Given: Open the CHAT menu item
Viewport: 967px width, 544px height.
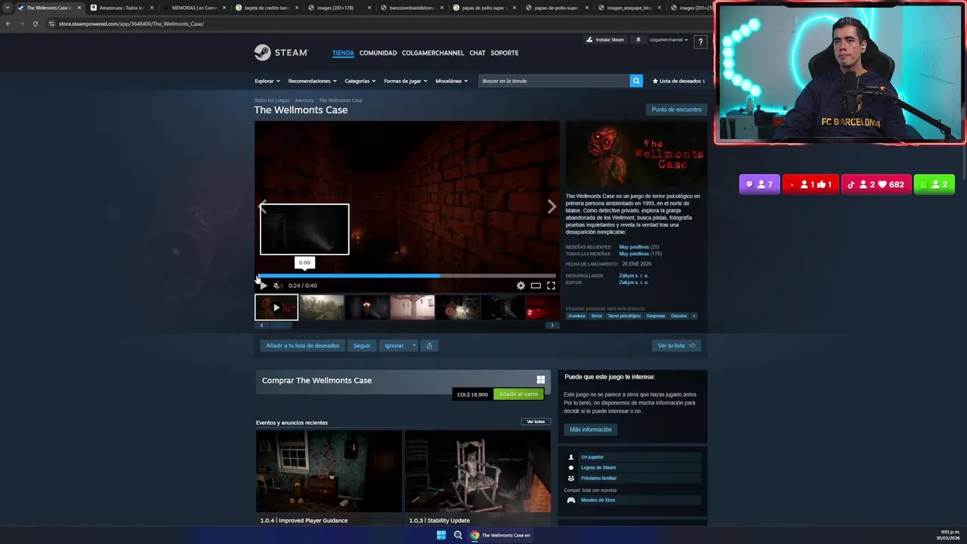Looking at the screenshot, I should click(477, 53).
